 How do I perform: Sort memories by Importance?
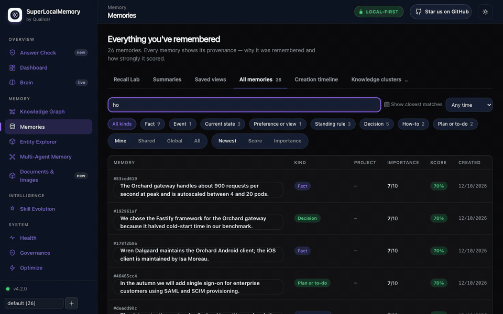(x=288, y=141)
